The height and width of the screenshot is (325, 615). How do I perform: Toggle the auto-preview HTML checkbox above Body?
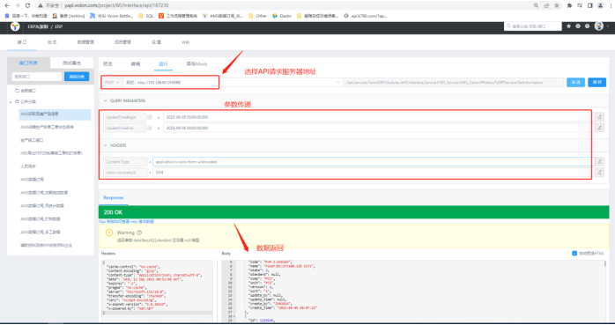574,254
